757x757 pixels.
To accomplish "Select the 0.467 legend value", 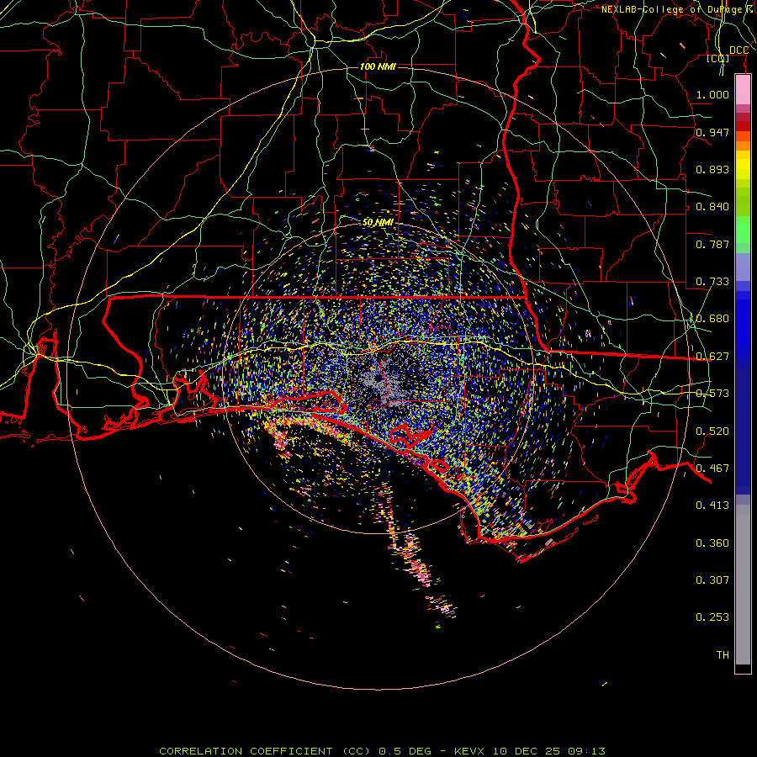I will click(712, 468).
